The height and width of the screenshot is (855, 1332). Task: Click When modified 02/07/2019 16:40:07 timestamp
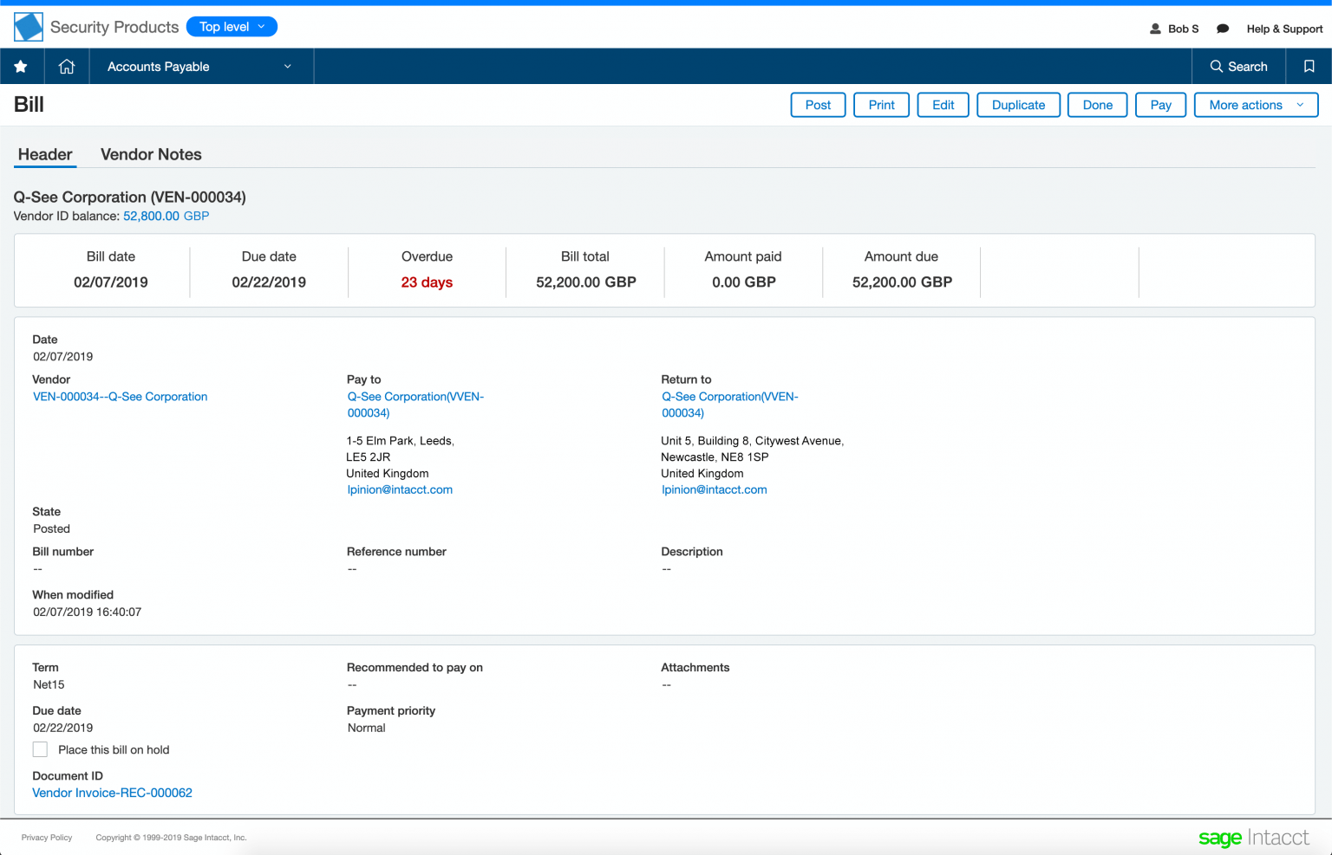pyautogui.click(x=88, y=612)
